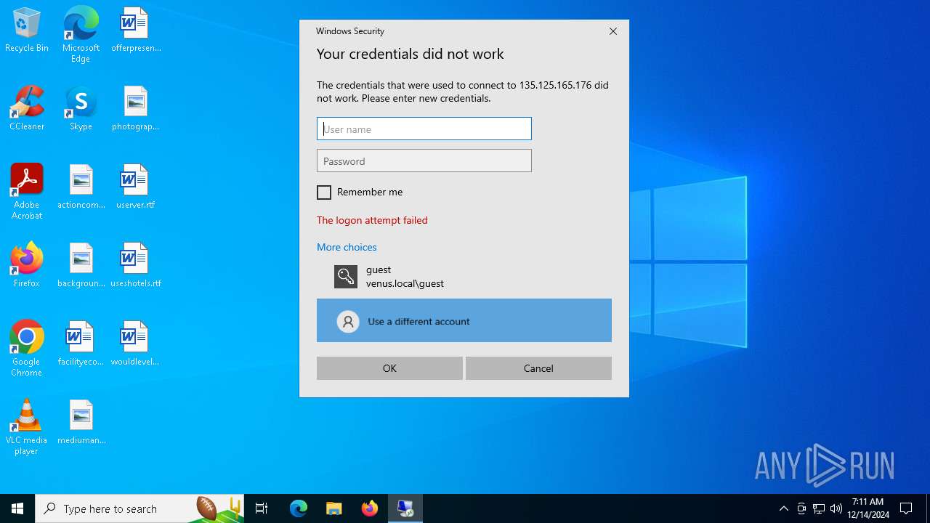The height and width of the screenshot is (523, 930).
Task: Select the userver.rtf document icon
Action: pos(136,187)
